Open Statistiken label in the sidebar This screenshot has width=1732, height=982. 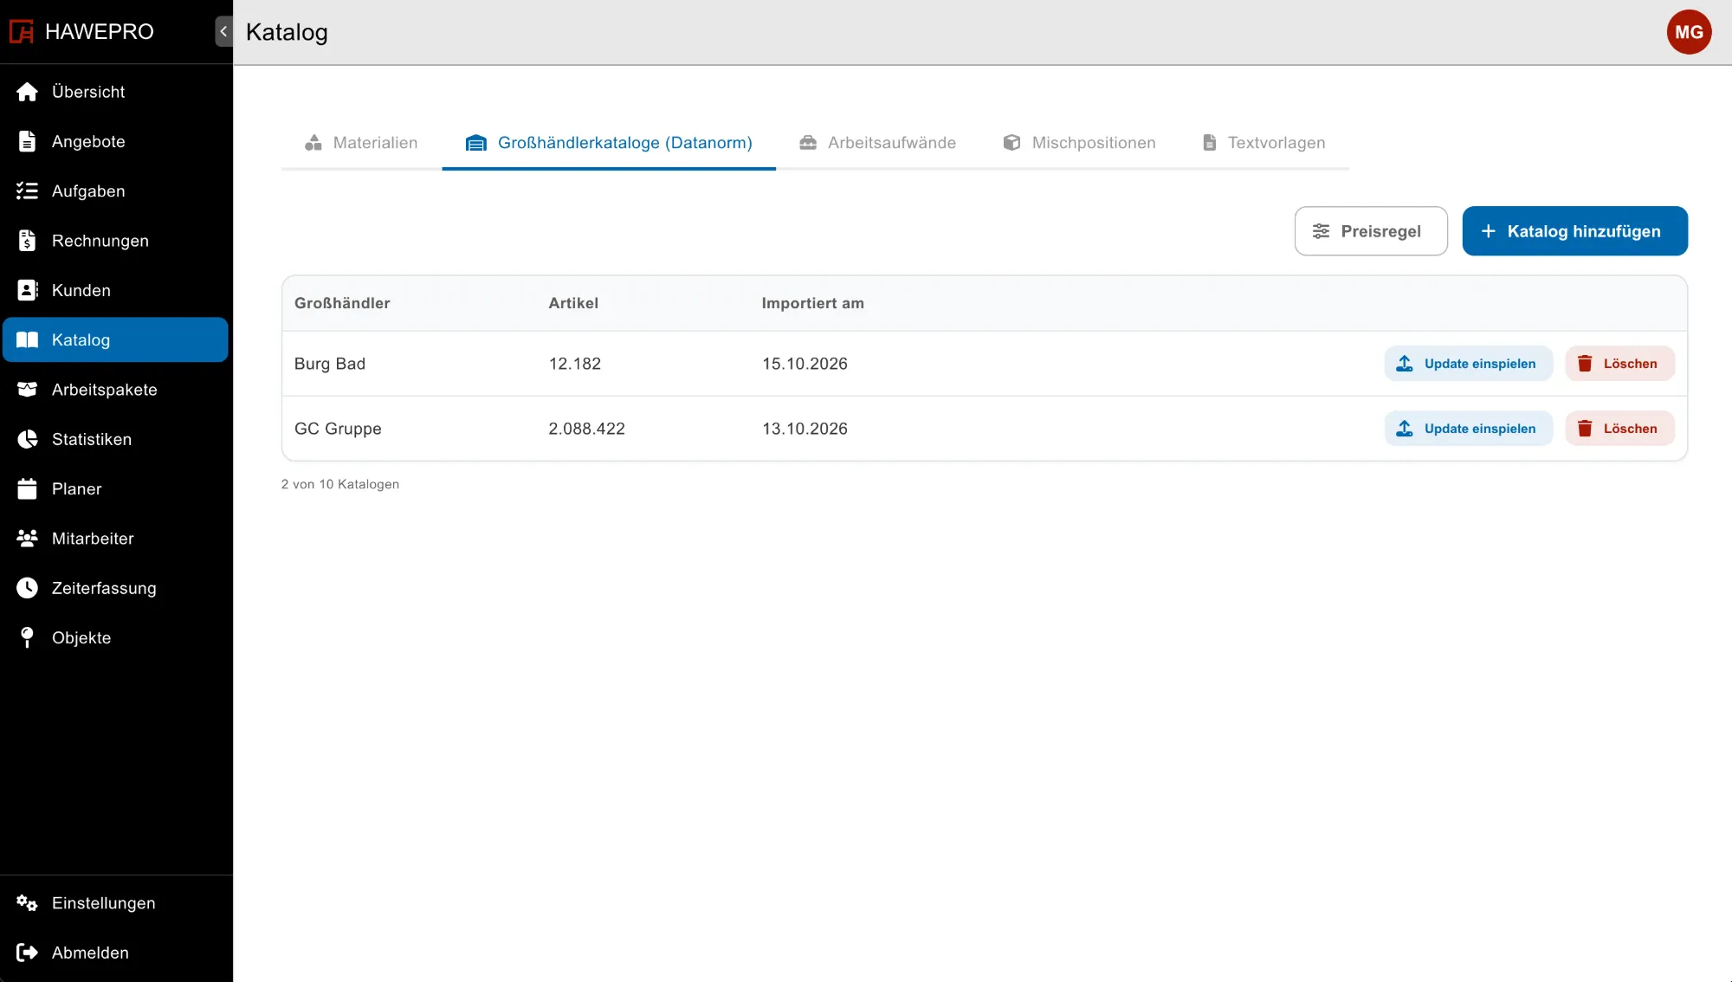92,439
